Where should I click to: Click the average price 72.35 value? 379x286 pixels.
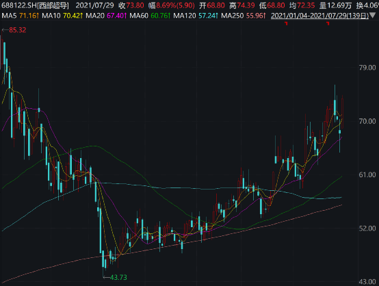pos(306,5)
